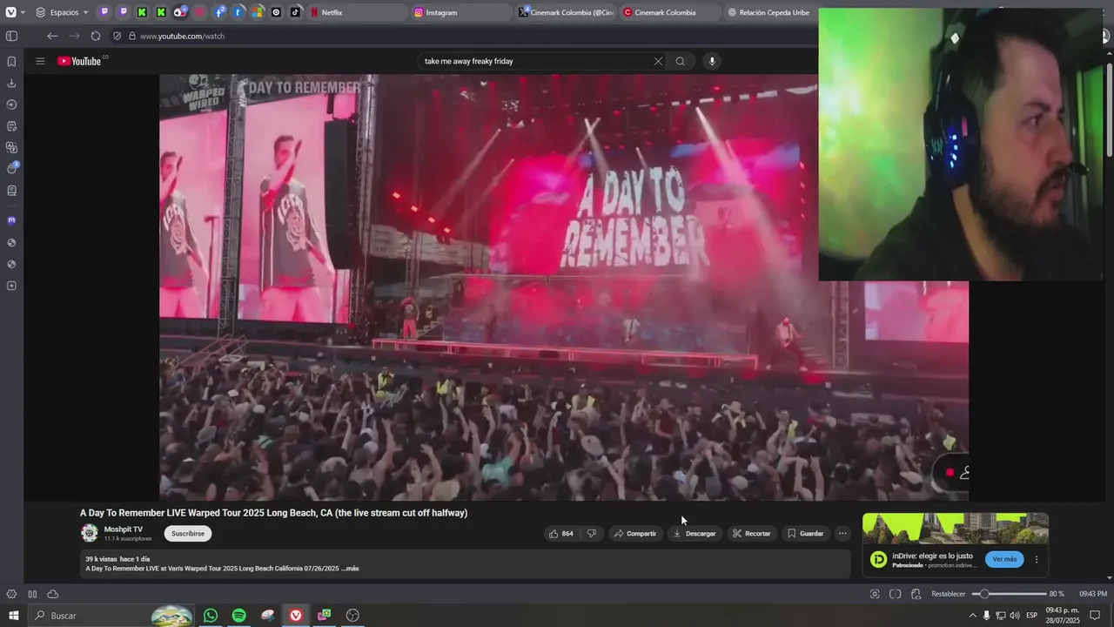Open the TikTok pinned tab

tap(295, 12)
